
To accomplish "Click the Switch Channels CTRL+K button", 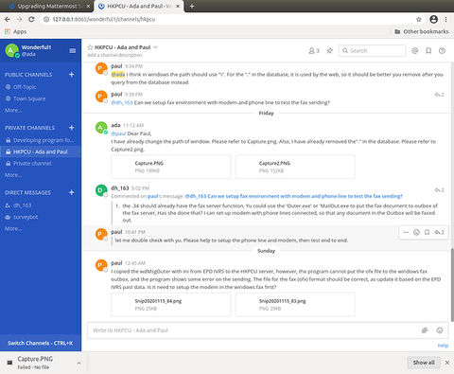I will pos(41,343).
